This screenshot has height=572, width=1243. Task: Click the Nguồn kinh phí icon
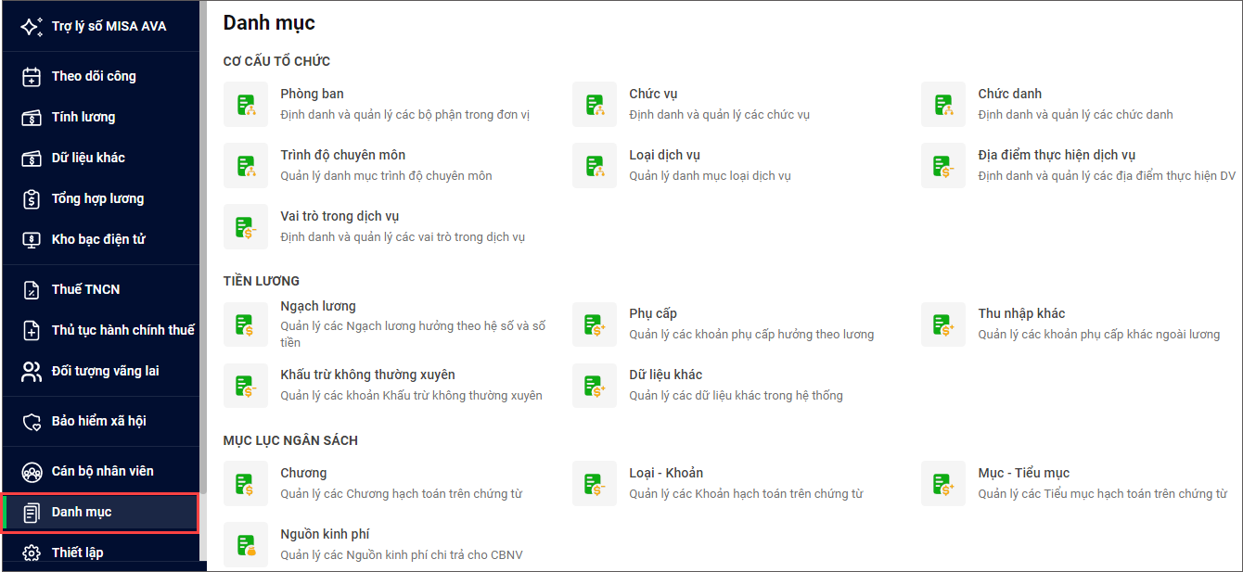tap(246, 544)
